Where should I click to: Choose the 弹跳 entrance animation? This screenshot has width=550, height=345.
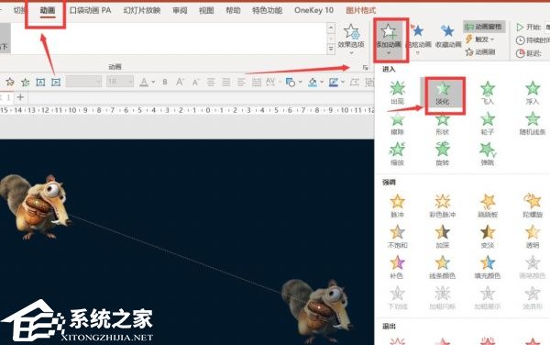pos(488,154)
